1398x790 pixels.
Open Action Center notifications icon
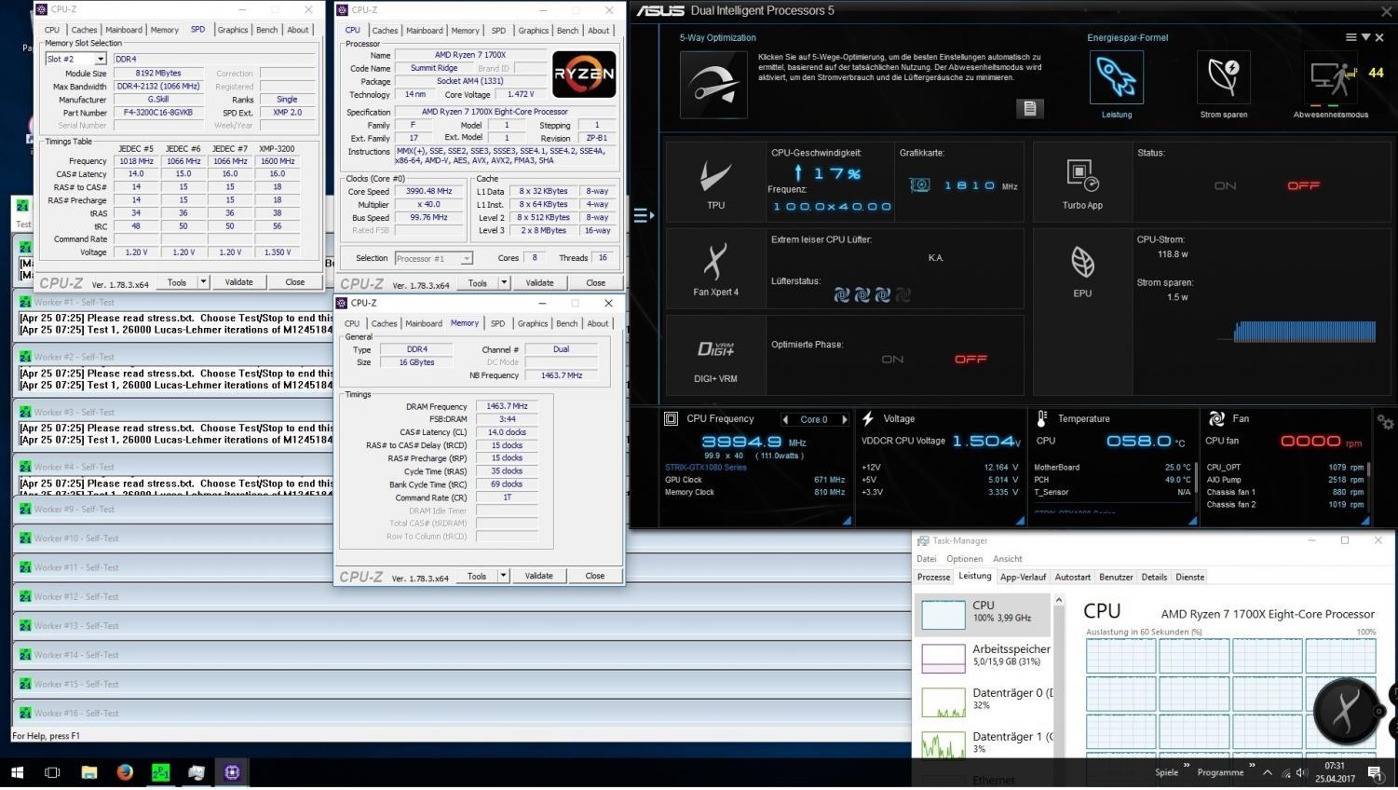coord(1375,772)
